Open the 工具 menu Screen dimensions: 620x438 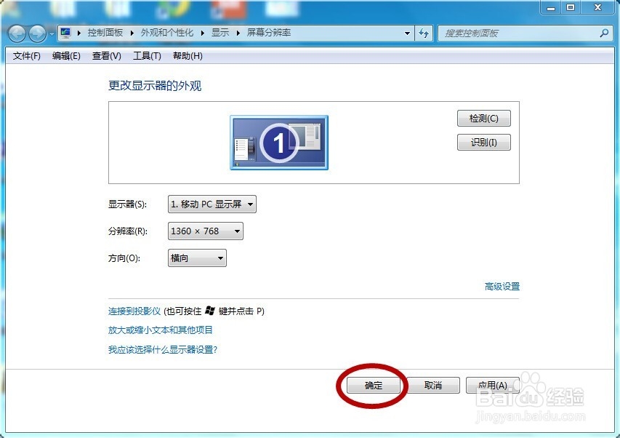click(147, 56)
